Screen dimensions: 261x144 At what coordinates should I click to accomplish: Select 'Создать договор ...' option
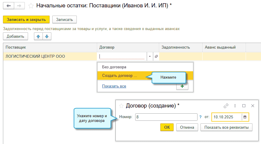[120, 76]
